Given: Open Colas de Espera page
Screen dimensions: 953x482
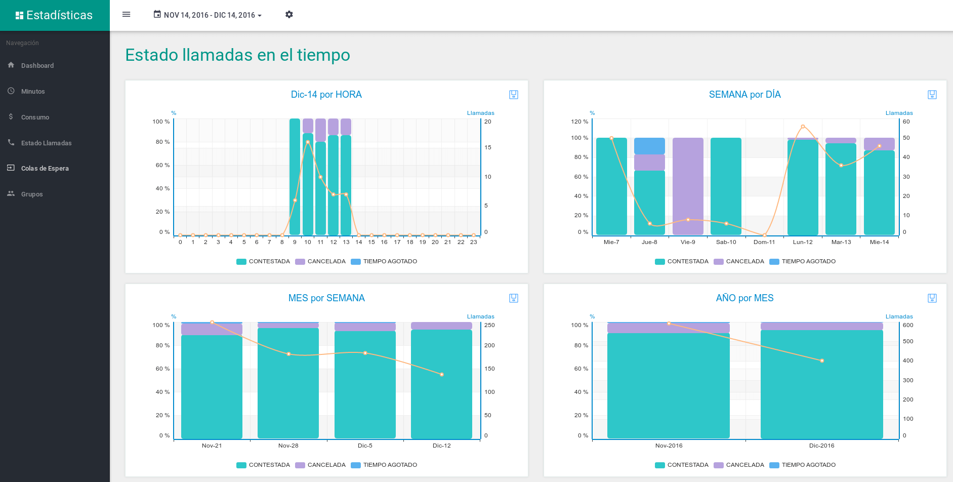Looking at the screenshot, I should pyautogui.click(x=55, y=168).
